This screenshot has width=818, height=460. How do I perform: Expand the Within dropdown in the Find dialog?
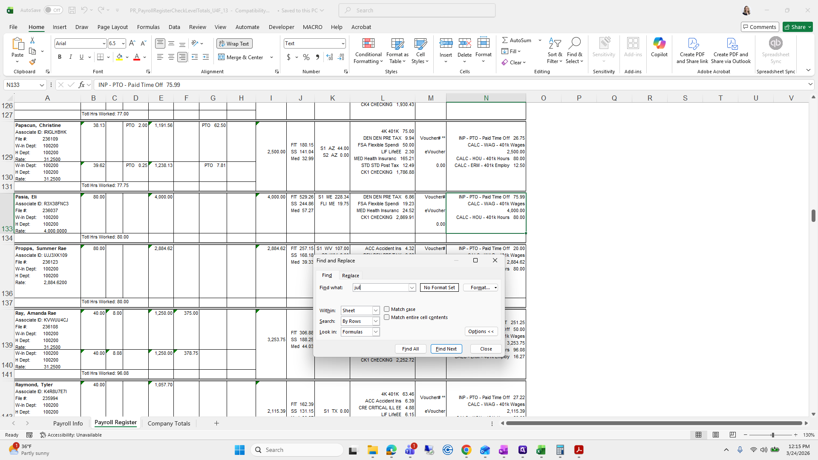tap(376, 310)
